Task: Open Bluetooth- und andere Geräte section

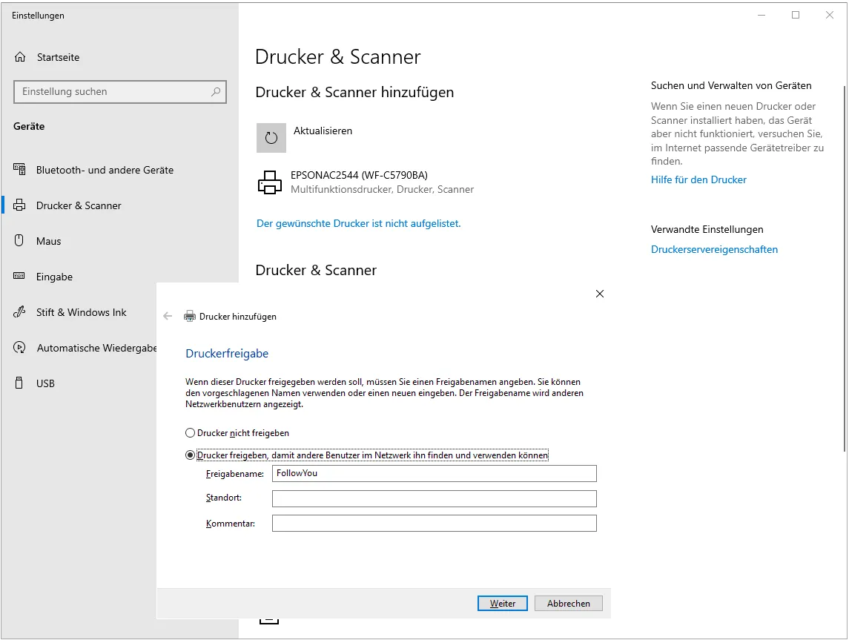Action: 105,170
